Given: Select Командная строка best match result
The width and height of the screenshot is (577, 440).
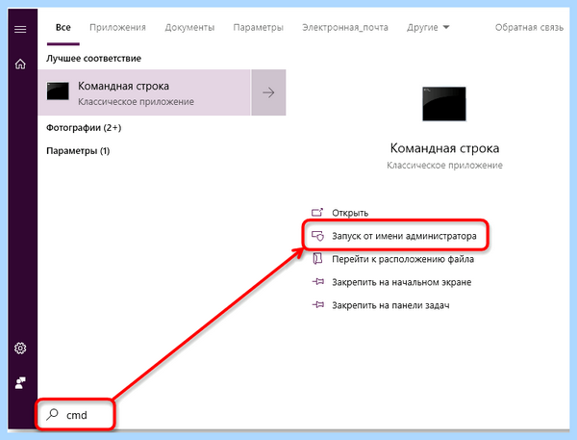Looking at the screenshot, I should pos(144,92).
